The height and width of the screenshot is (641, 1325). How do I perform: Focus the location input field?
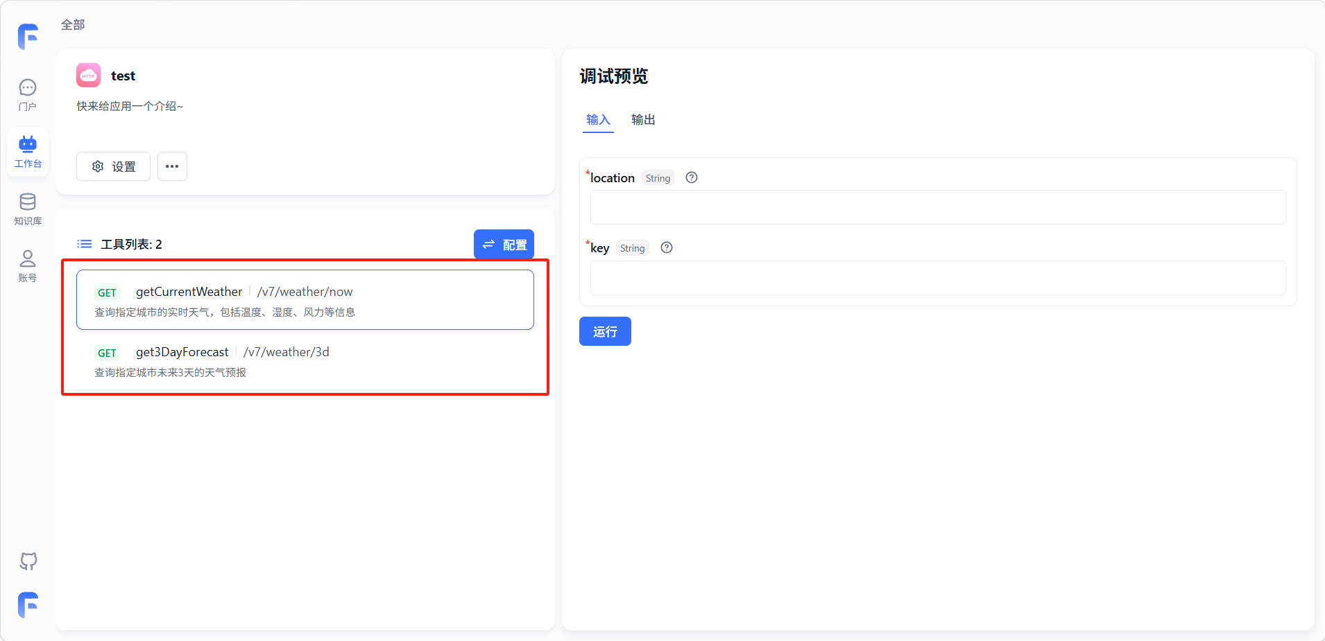[937, 207]
